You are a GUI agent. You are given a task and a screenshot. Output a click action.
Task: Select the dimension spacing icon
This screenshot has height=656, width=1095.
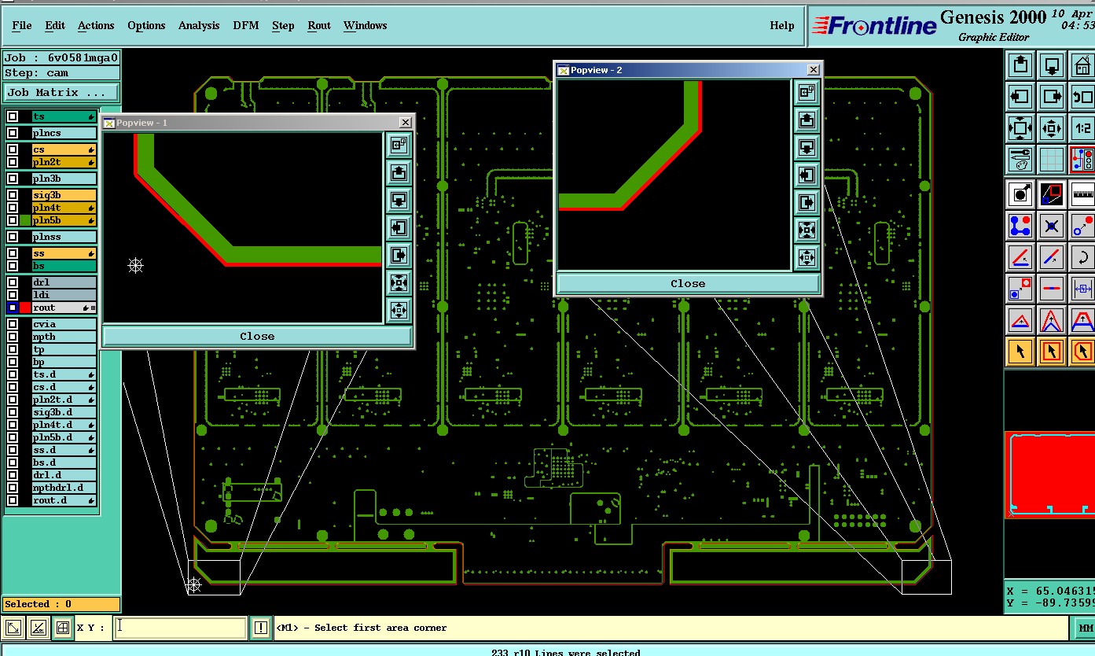[1082, 289]
